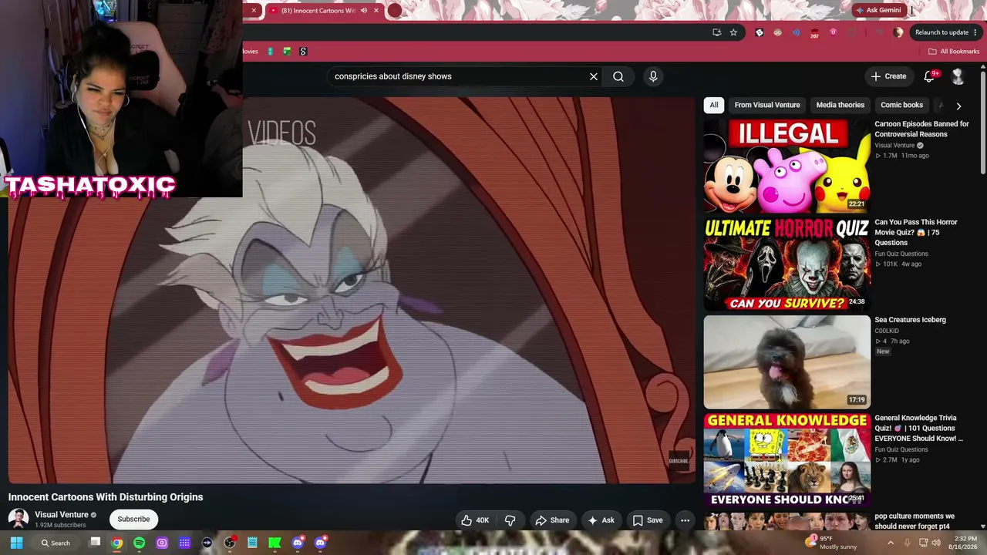Open the teal Notepad taskbar icon
The height and width of the screenshot is (555, 987).
252,543
